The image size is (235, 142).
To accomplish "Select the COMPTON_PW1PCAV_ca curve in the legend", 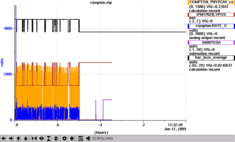I will 211,2.
